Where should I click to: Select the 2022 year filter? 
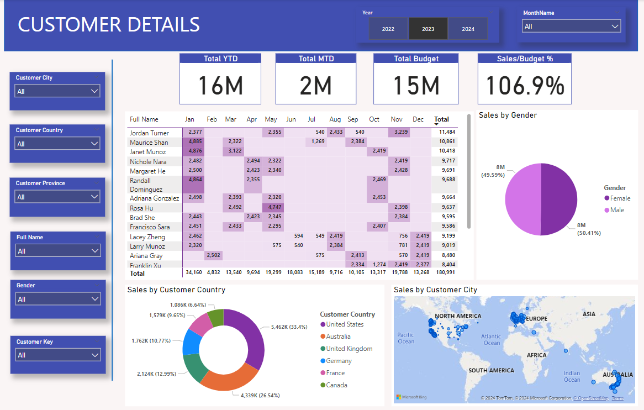pos(388,29)
